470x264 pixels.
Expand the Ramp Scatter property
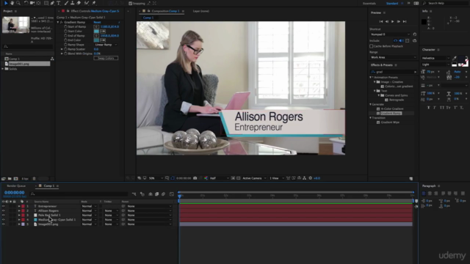click(x=62, y=49)
